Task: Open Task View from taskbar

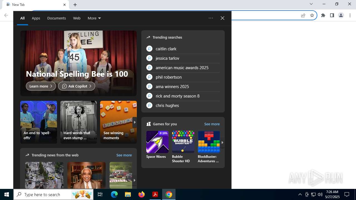Action: (x=100, y=194)
